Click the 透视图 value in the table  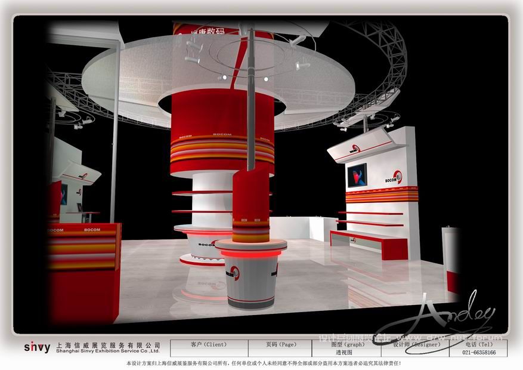pos(344,352)
